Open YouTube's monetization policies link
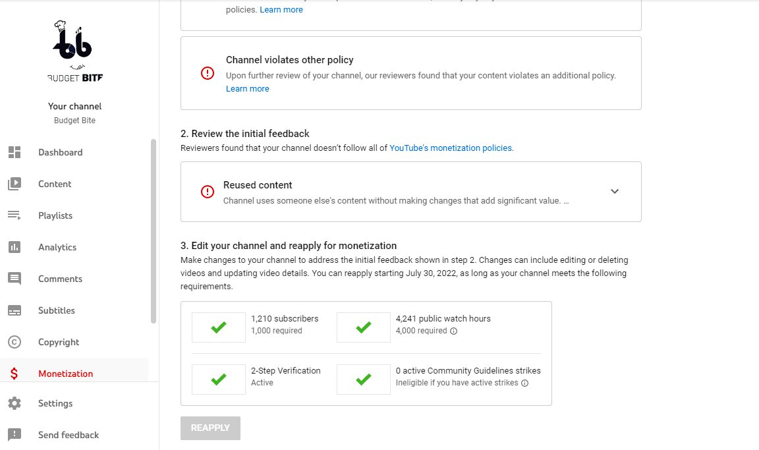Viewport: 759px width, 450px height. pos(450,148)
